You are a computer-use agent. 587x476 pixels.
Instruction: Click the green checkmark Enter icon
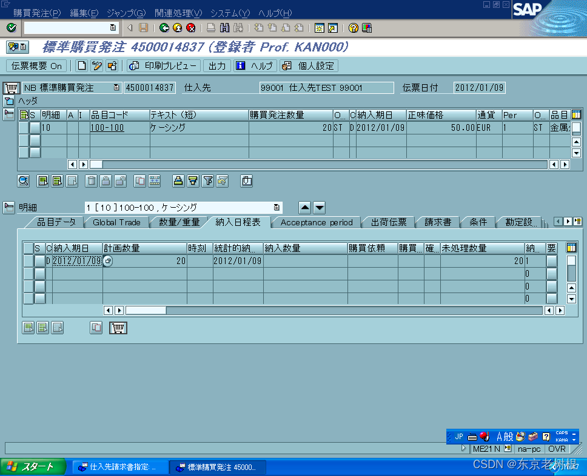point(12,28)
